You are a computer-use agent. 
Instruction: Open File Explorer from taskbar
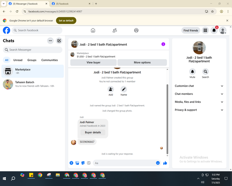pos(58,175)
